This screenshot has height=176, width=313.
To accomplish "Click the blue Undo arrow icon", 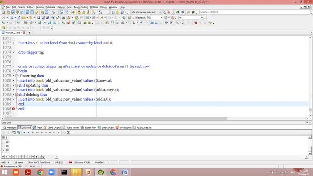I will coord(142,23).
